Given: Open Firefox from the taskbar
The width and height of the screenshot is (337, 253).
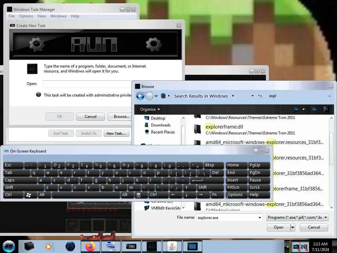Looking at the screenshot, I should [91, 246].
